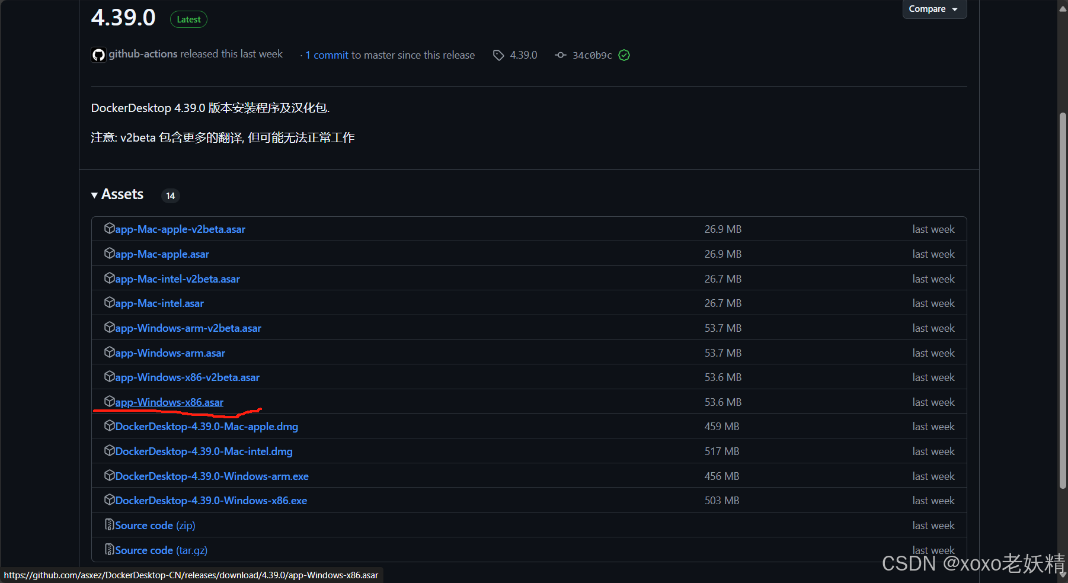Image resolution: width=1068 pixels, height=583 pixels.
Task: Download app-Windows-arm-v2beta.asar
Action: pos(188,328)
